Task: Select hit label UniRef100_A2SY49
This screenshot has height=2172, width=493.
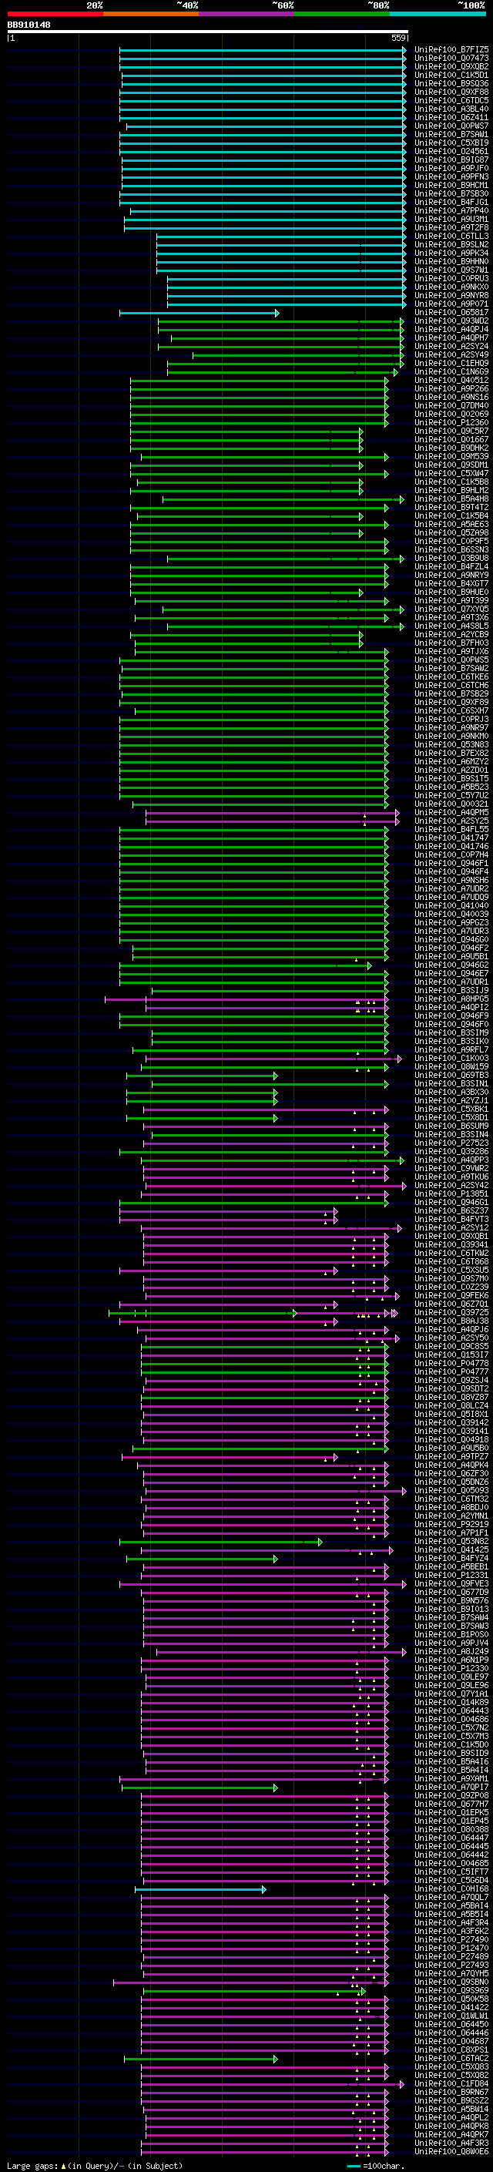Action: pyautogui.click(x=451, y=355)
